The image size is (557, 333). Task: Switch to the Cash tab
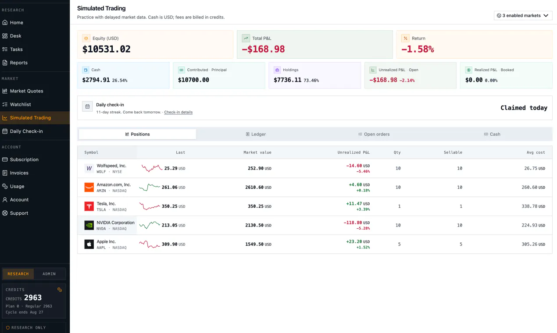[492, 134]
